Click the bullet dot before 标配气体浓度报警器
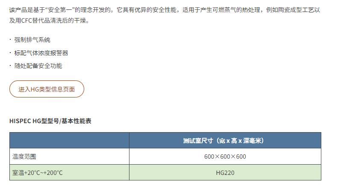This screenshot has height=189, width=338. click(10, 53)
